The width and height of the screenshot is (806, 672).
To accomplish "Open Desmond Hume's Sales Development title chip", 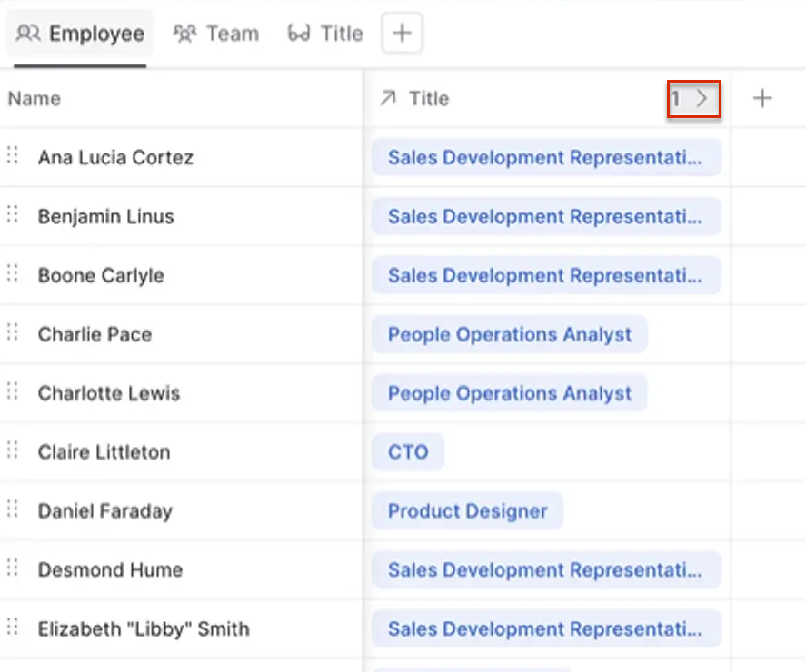I will click(546, 569).
